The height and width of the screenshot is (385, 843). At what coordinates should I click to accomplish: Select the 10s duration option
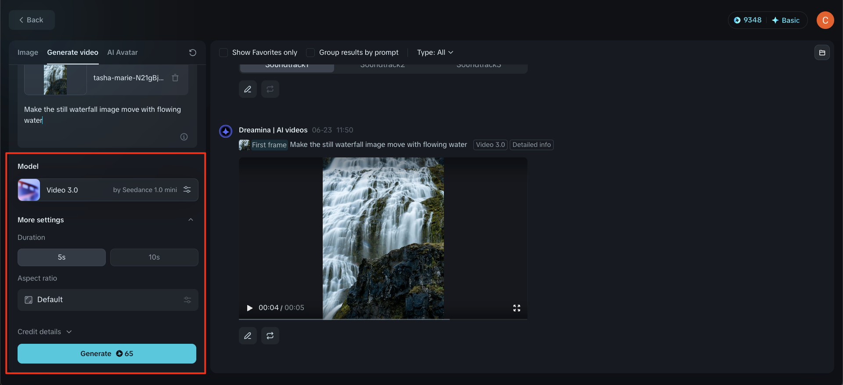pos(154,257)
